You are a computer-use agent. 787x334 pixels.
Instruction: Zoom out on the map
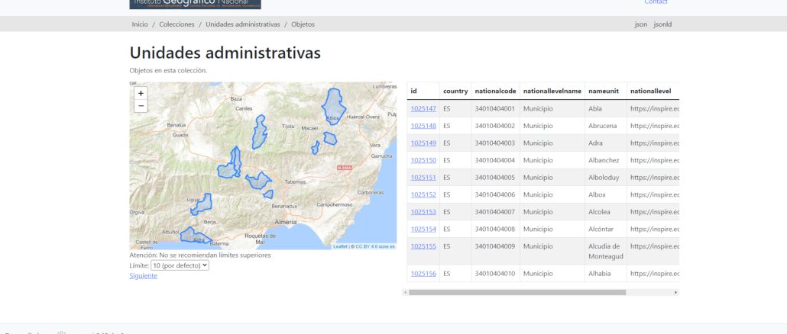(141, 106)
